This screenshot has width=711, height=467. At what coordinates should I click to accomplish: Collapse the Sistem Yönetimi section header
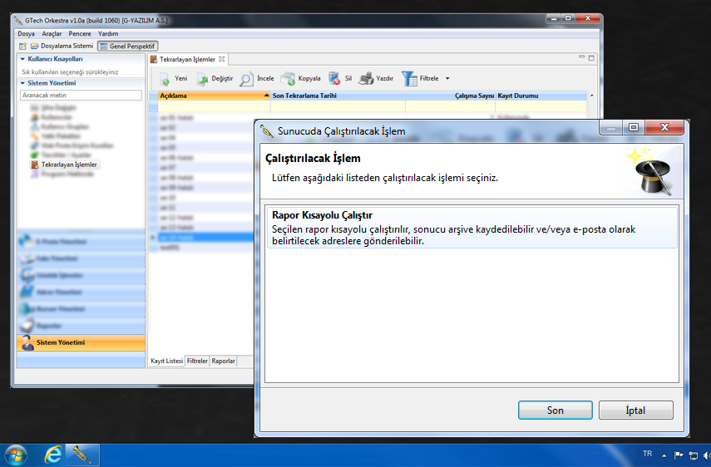point(22,83)
